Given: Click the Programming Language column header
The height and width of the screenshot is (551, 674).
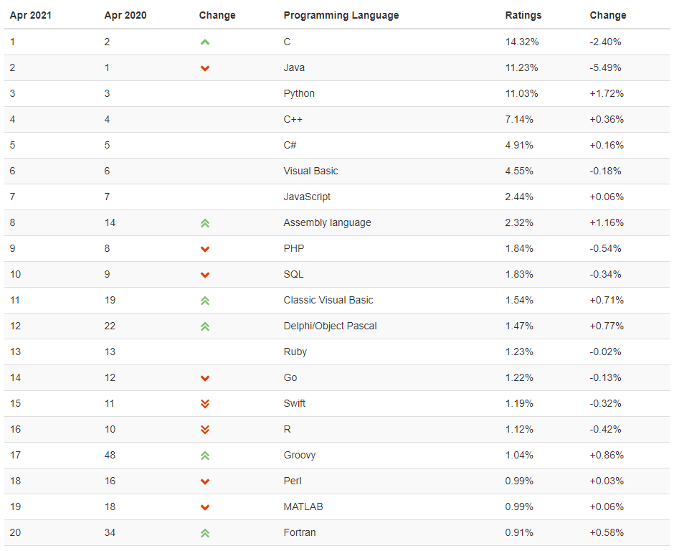Looking at the screenshot, I should tap(341, 16).
